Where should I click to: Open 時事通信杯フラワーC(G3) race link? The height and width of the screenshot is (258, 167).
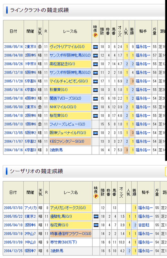71,233
